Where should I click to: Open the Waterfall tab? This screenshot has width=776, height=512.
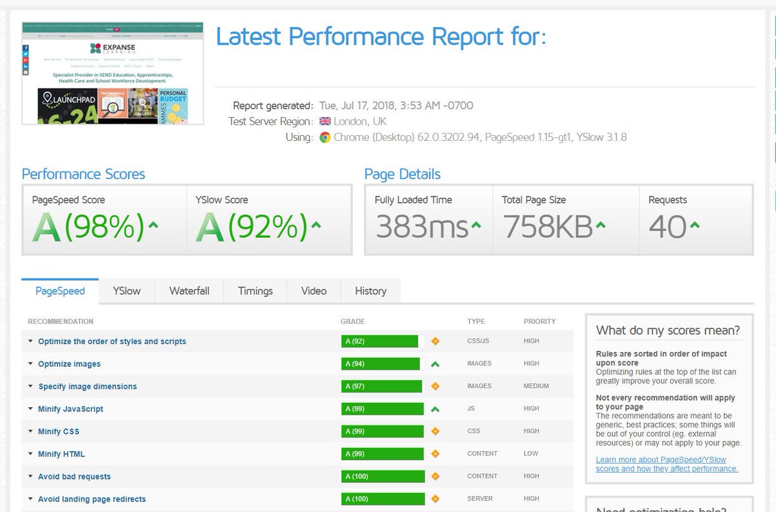coord(189,291)
